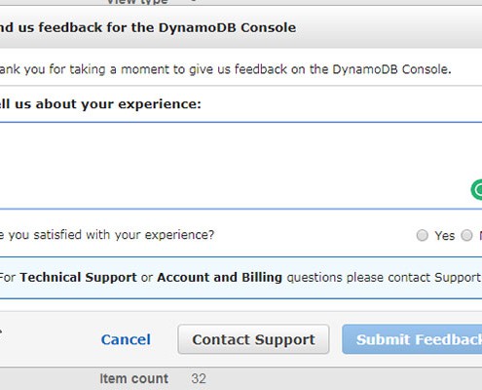
Task: Submit the feedback form
Action: tap(412, 339)
